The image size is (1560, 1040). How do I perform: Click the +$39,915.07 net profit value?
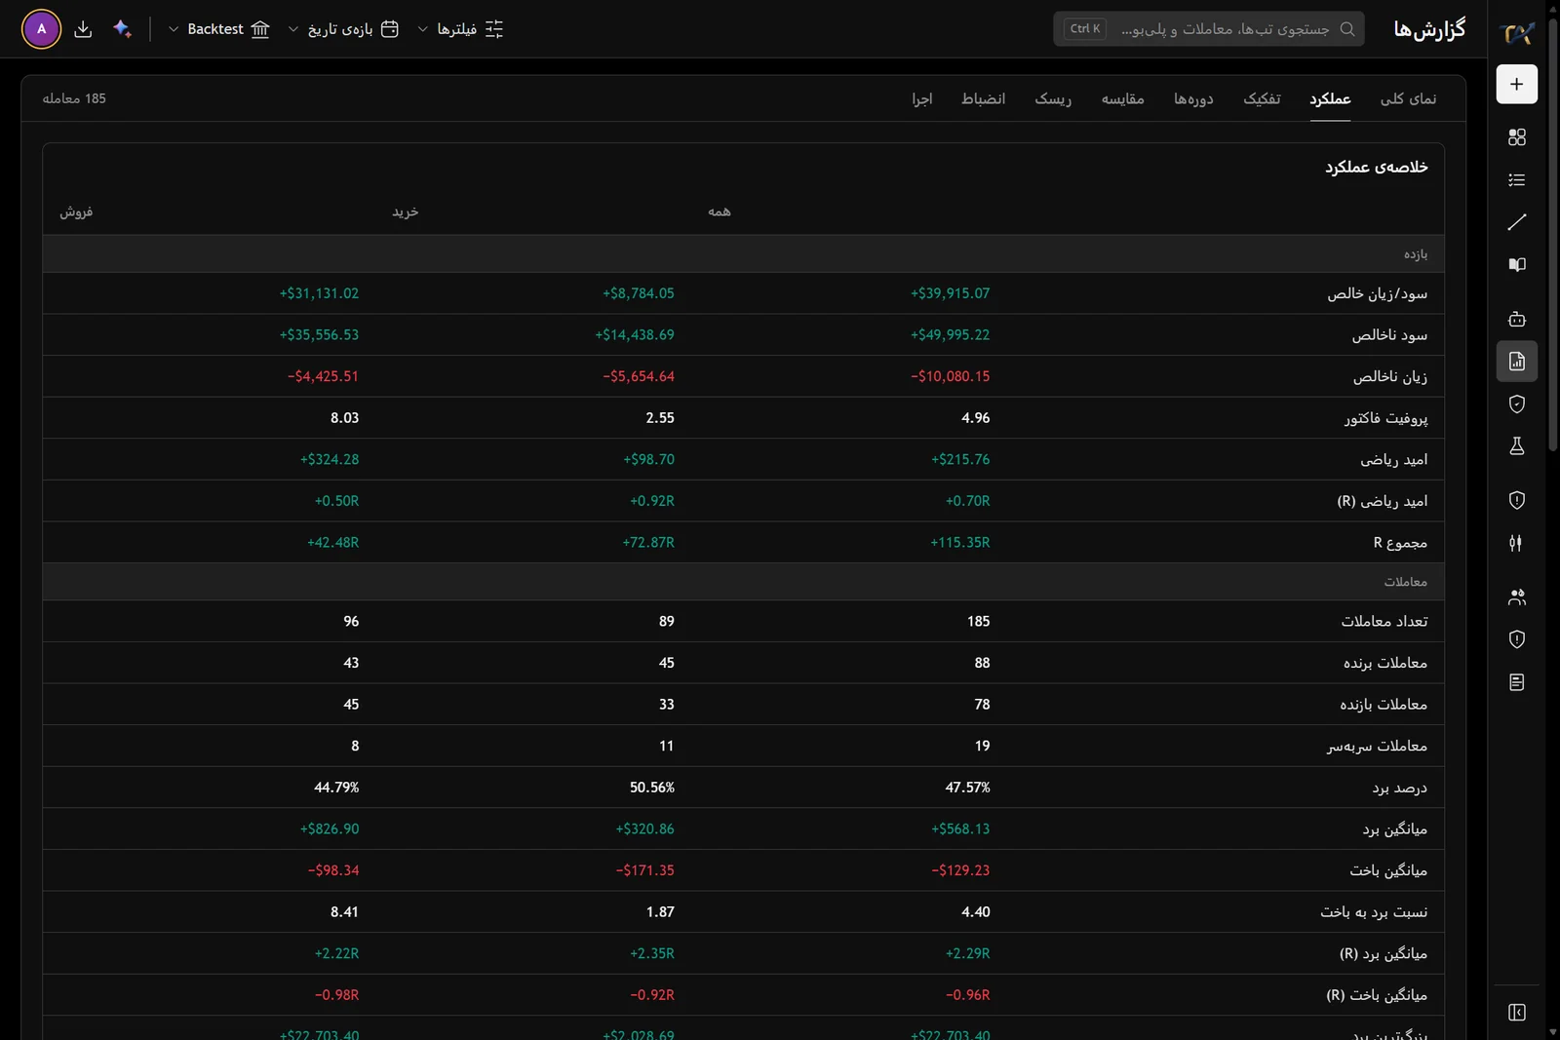[950, 293]
